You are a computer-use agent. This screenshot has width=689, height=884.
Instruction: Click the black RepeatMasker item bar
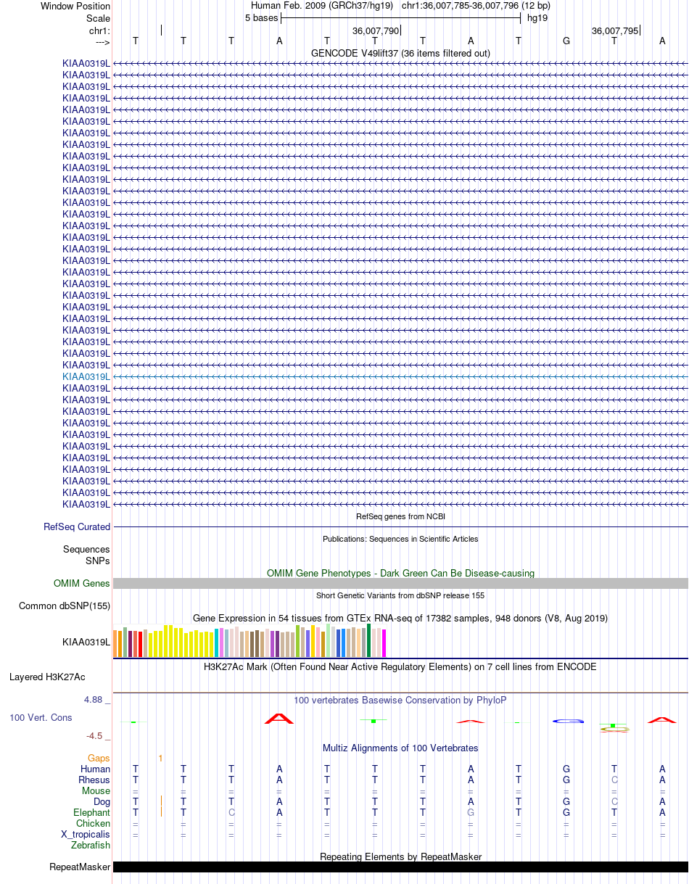pyautogui.click(x=400, y=867)
